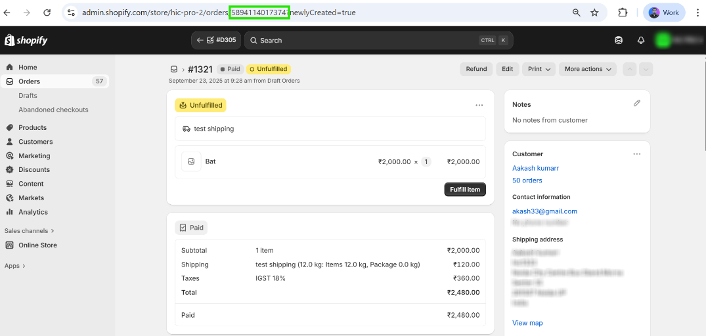
Task: Expand the Sales channels section
Action: pos(30,231)
